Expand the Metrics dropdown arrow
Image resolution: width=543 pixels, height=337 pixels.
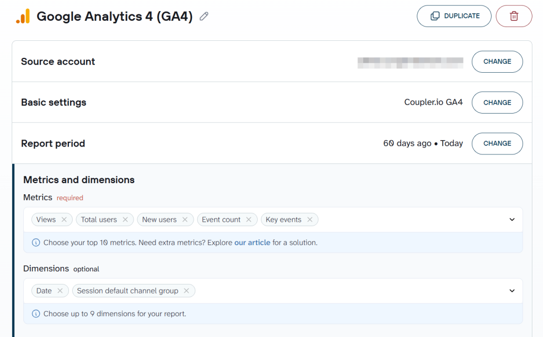[x=512, y=220]
